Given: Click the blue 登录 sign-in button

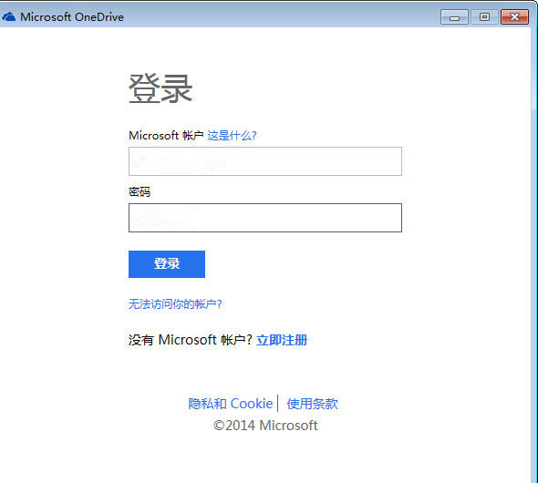Looking at the screenshot, I should tap(167, 264).
